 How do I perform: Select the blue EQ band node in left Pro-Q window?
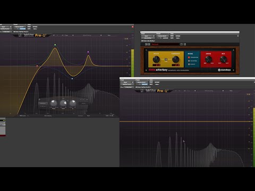click(72, 79)
